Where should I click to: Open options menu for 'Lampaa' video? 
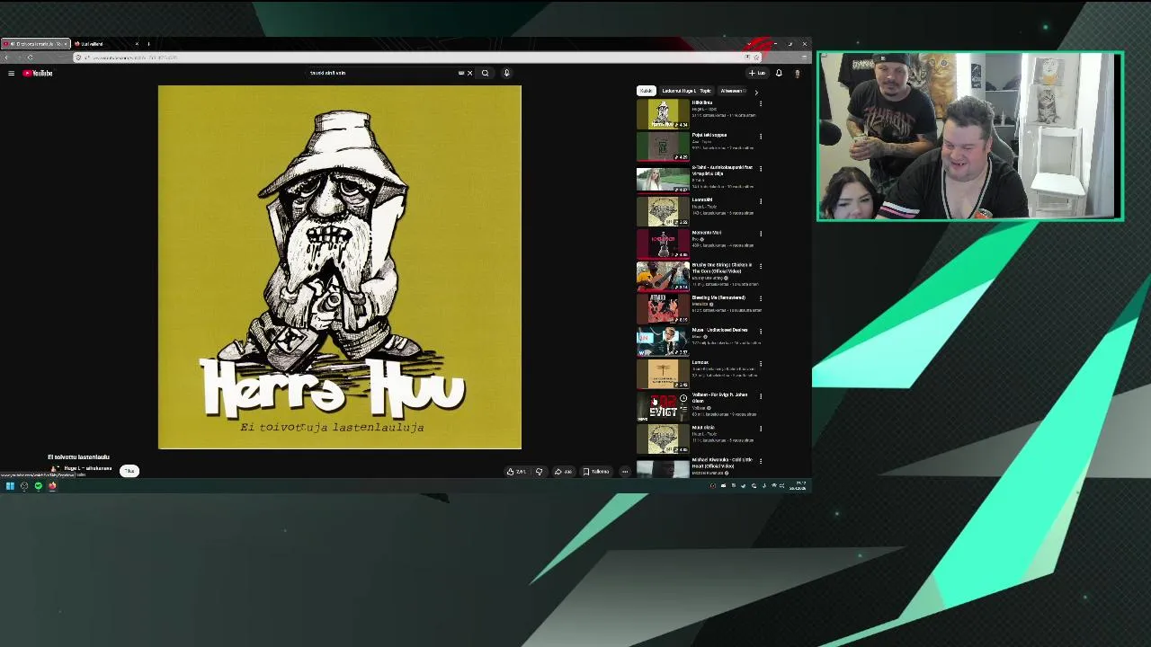(761, 363)
